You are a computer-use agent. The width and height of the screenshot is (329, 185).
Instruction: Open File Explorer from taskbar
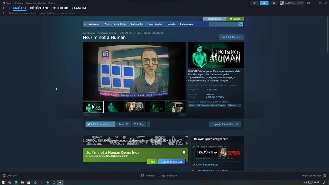tap(22, 182)
